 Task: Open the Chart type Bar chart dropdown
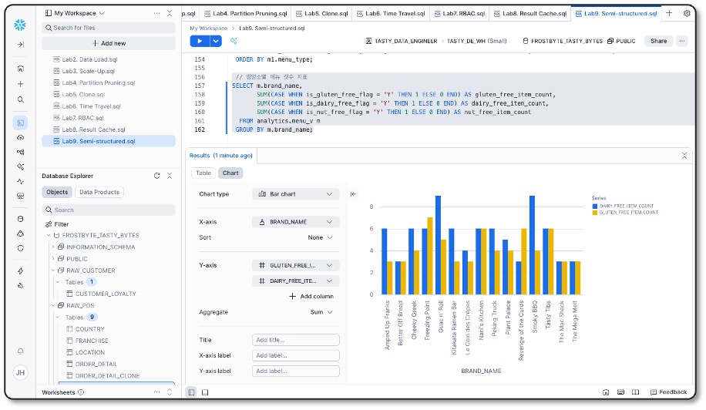[295, 194]
